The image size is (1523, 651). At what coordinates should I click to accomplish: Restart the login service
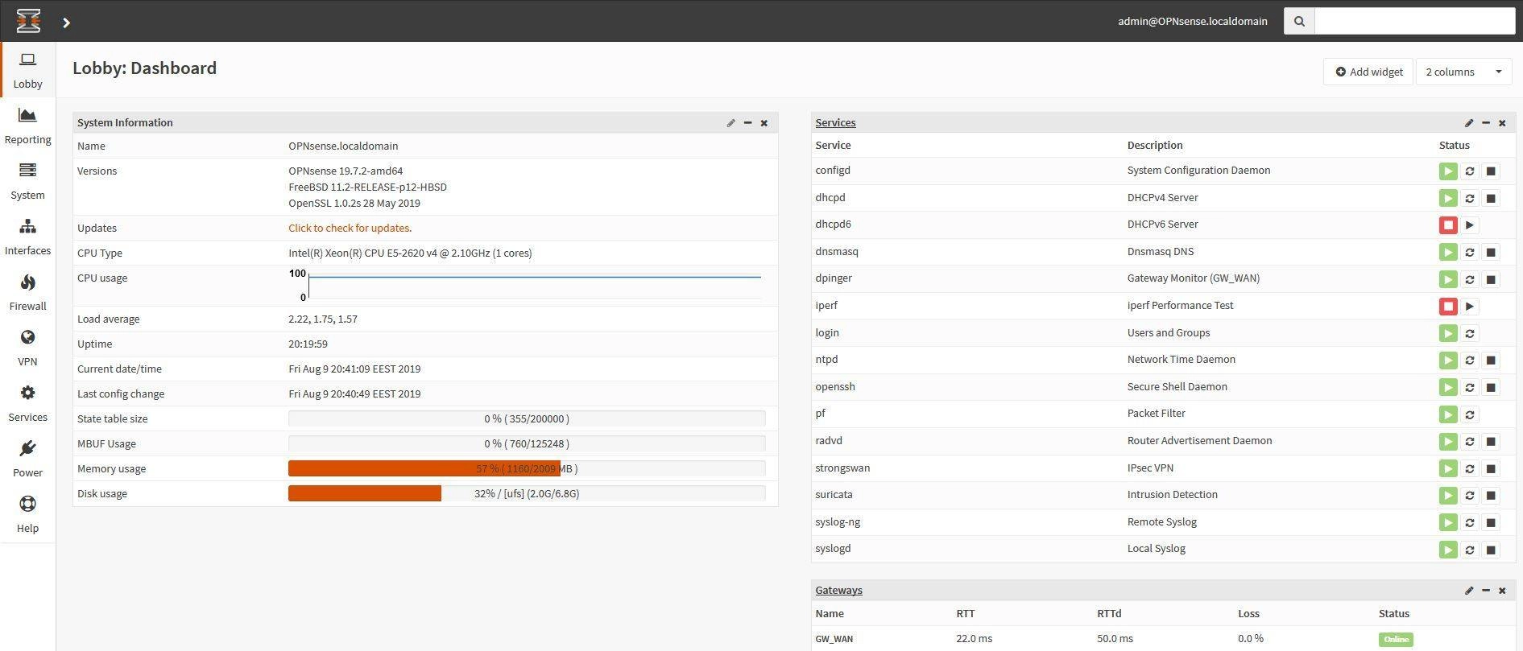1469,333
